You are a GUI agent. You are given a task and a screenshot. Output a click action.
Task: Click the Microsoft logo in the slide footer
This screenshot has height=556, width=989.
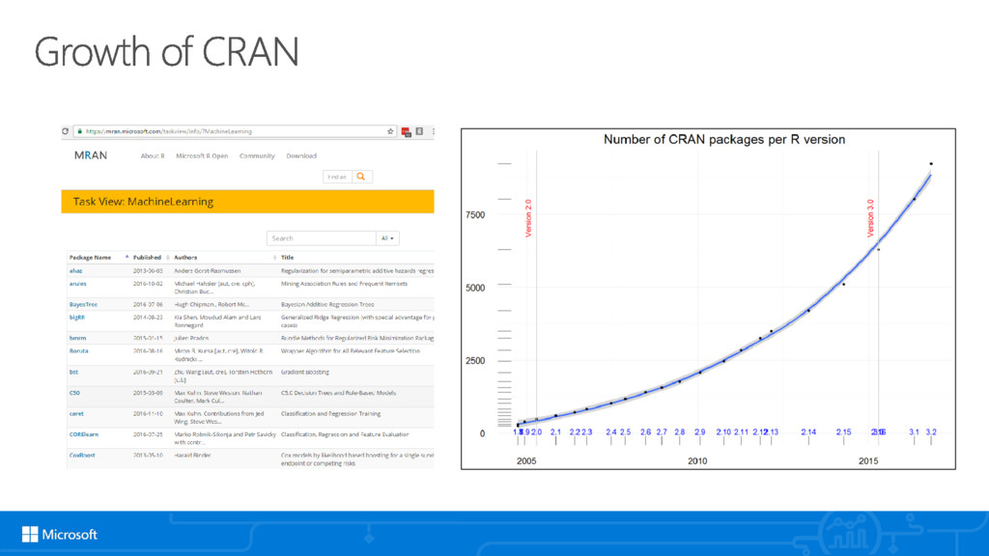pos(59,535)
